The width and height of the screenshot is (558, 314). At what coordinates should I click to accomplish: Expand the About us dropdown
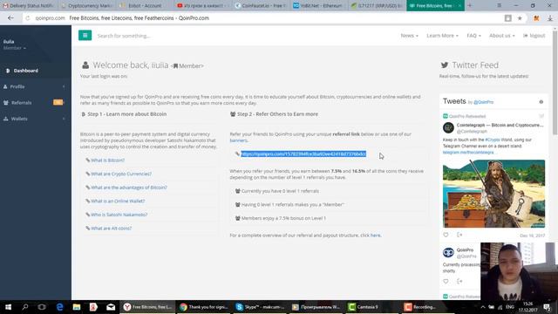(502, 36)
